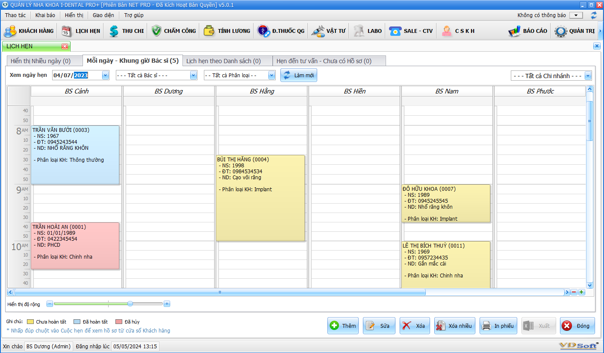
Task: Open the appointment date picker dropdown
Action: 105,76
